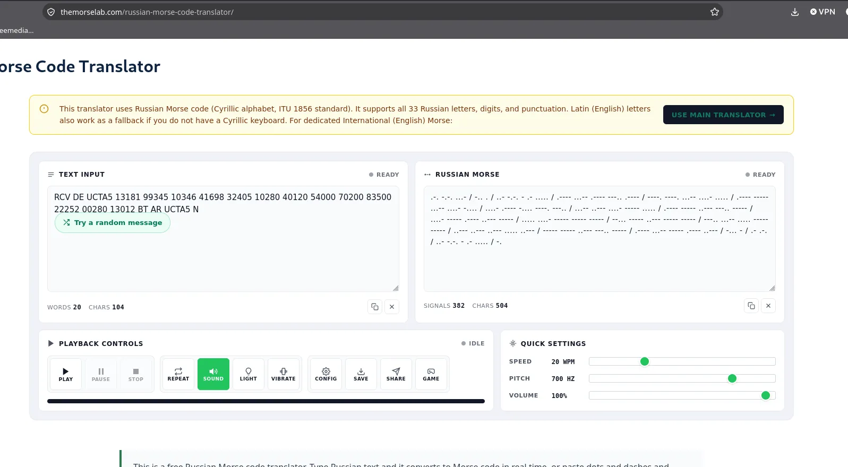Open the VPN indicator
The width and height of the screenshot is (848, 467).
pos(823,12)
